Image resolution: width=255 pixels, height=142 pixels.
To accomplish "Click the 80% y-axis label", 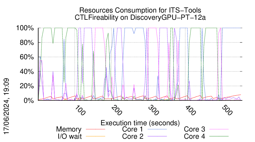I will 27,43.
